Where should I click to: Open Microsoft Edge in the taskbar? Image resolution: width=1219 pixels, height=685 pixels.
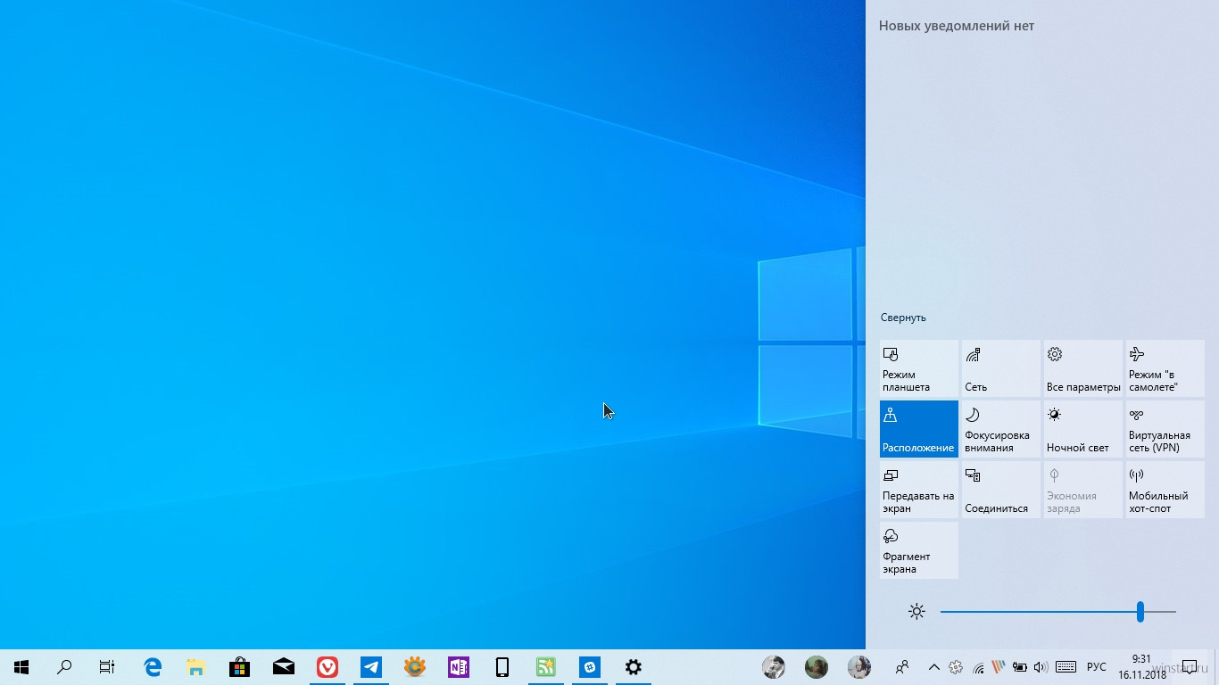[x=153, y=667]
